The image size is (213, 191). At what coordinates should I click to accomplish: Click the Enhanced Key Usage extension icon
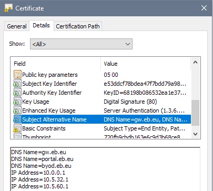[x=17, y=110]
